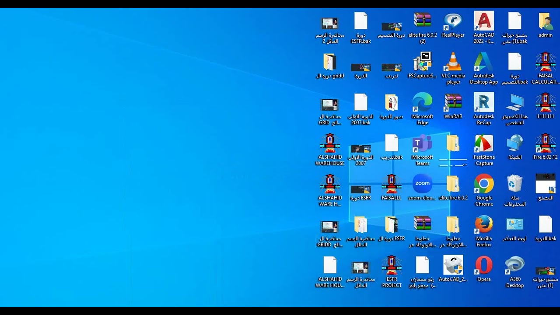Screen dimensions: 560x315
Task: Click the دورة ال gridd folder
Action: (330, 66)
